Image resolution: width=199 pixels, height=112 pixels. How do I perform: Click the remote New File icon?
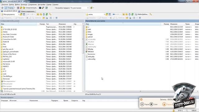(130, 18)
